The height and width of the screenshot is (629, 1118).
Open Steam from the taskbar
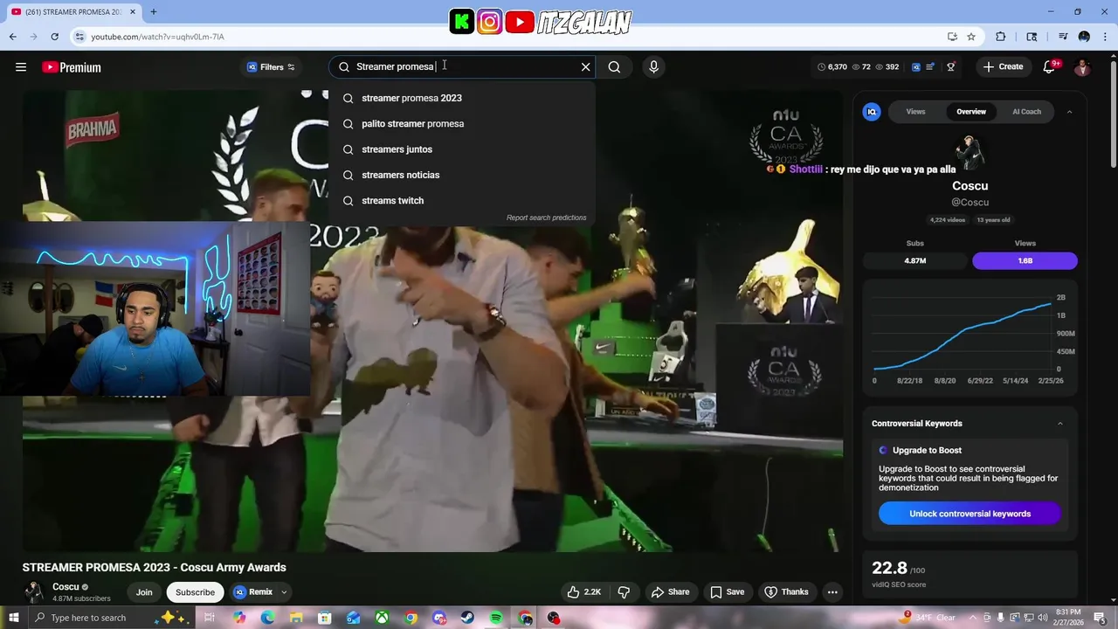(x=468, y=618)
